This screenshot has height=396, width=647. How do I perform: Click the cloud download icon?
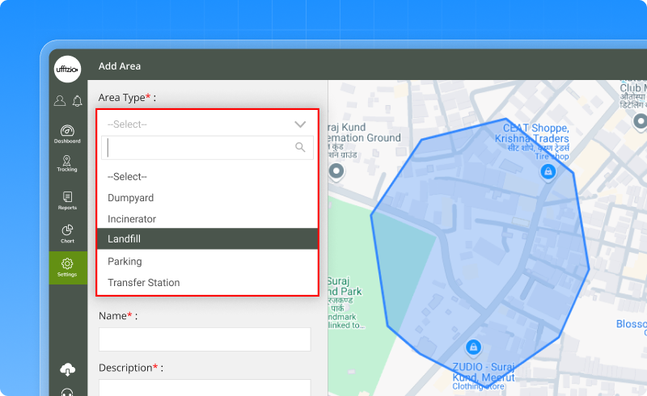(67, 369)
